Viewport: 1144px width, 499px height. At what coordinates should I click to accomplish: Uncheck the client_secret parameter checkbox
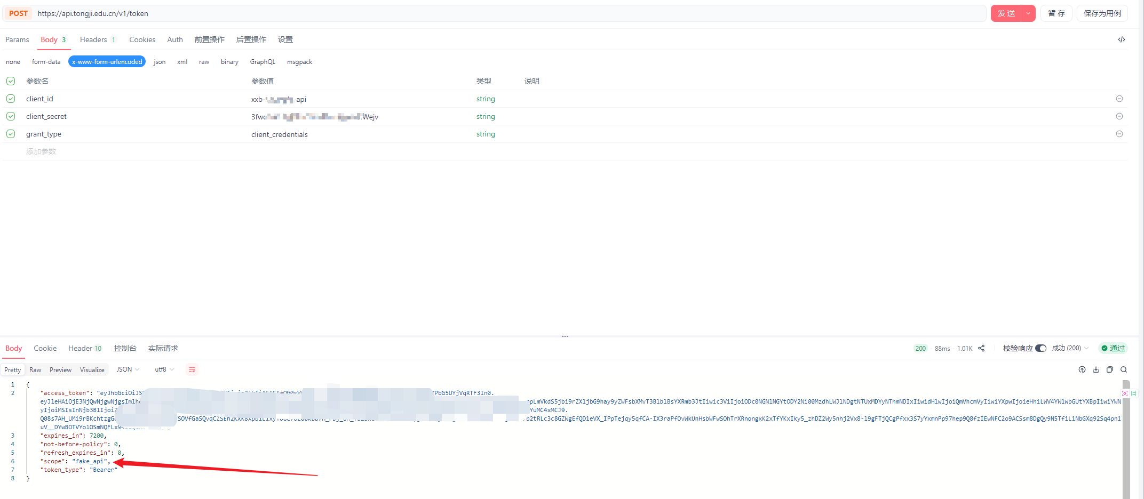coord(11,116)
